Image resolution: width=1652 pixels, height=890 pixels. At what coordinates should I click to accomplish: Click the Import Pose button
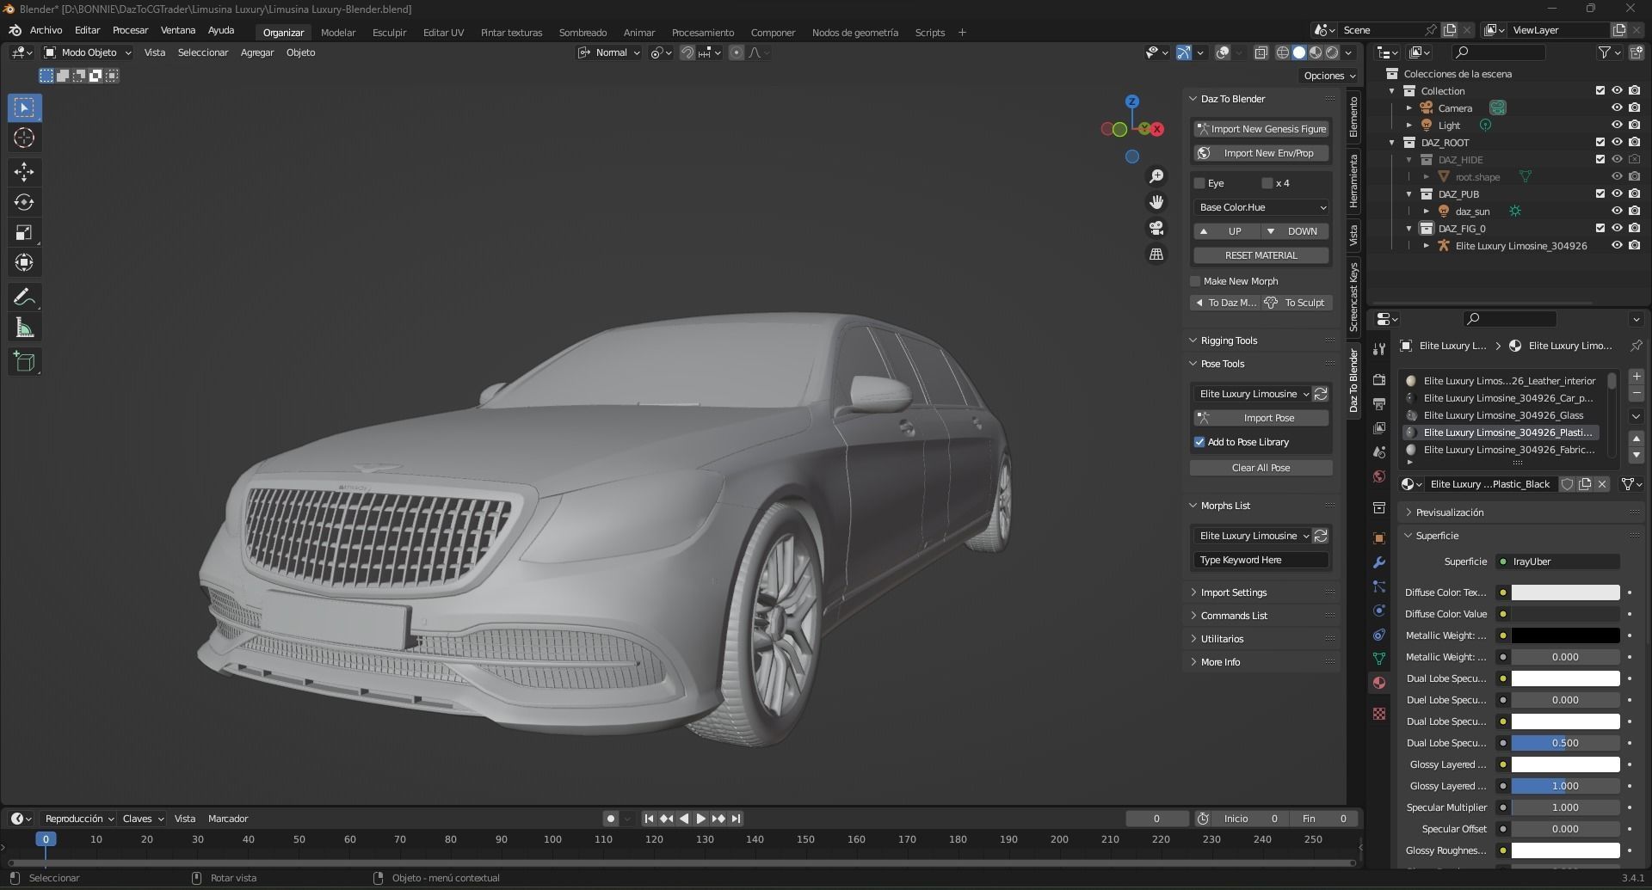point(1261,418)
